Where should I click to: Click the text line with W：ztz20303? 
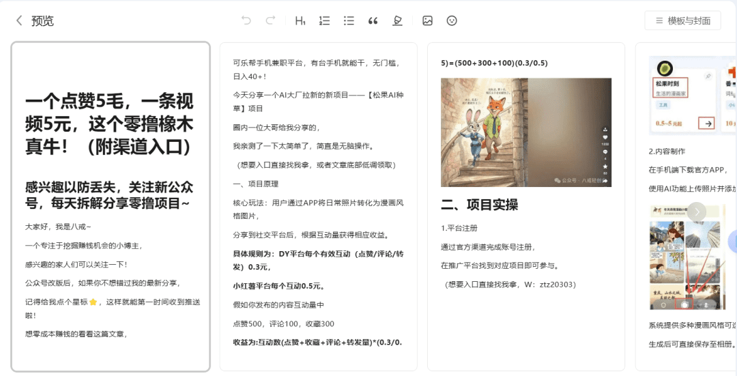508,285
